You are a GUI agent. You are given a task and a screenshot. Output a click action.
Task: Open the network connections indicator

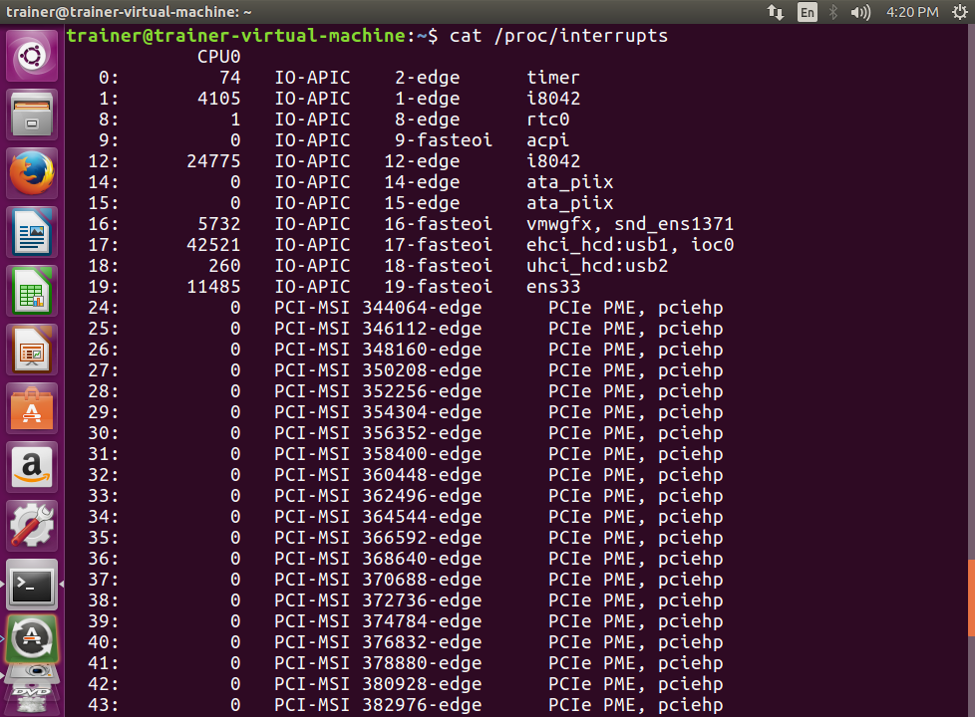(776, 12)
